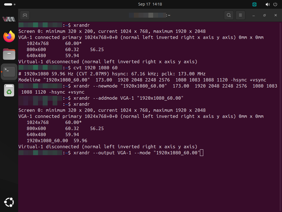Close the terminal window
The width and height of the screenshot is (282, 212).
(x=275, y=15)
